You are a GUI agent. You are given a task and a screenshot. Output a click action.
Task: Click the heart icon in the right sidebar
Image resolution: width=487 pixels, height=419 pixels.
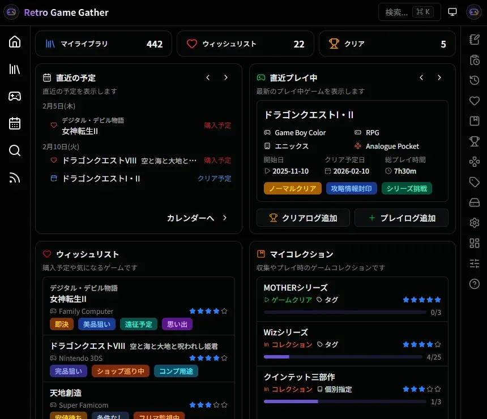click(475, 101)
